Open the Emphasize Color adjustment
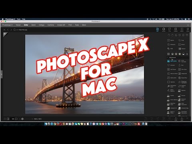192x144 pixels. tap(172, 86)
